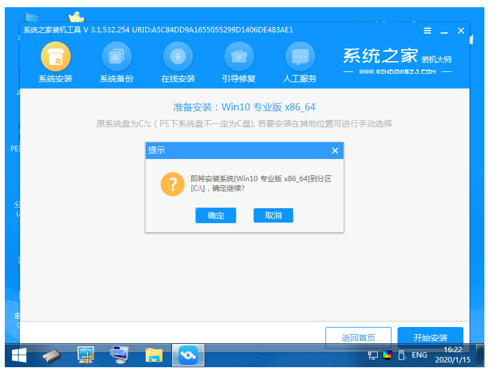Viewport: 491px width, 372px height.
Task: Click the 返回首页 button
Action: click(x=358, y=337)
